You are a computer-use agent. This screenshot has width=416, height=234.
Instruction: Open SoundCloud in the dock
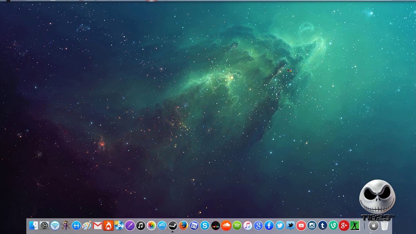(x=226, y=225)
